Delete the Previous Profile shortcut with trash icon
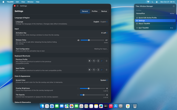 pyautogui.click(x=106, y=61)
